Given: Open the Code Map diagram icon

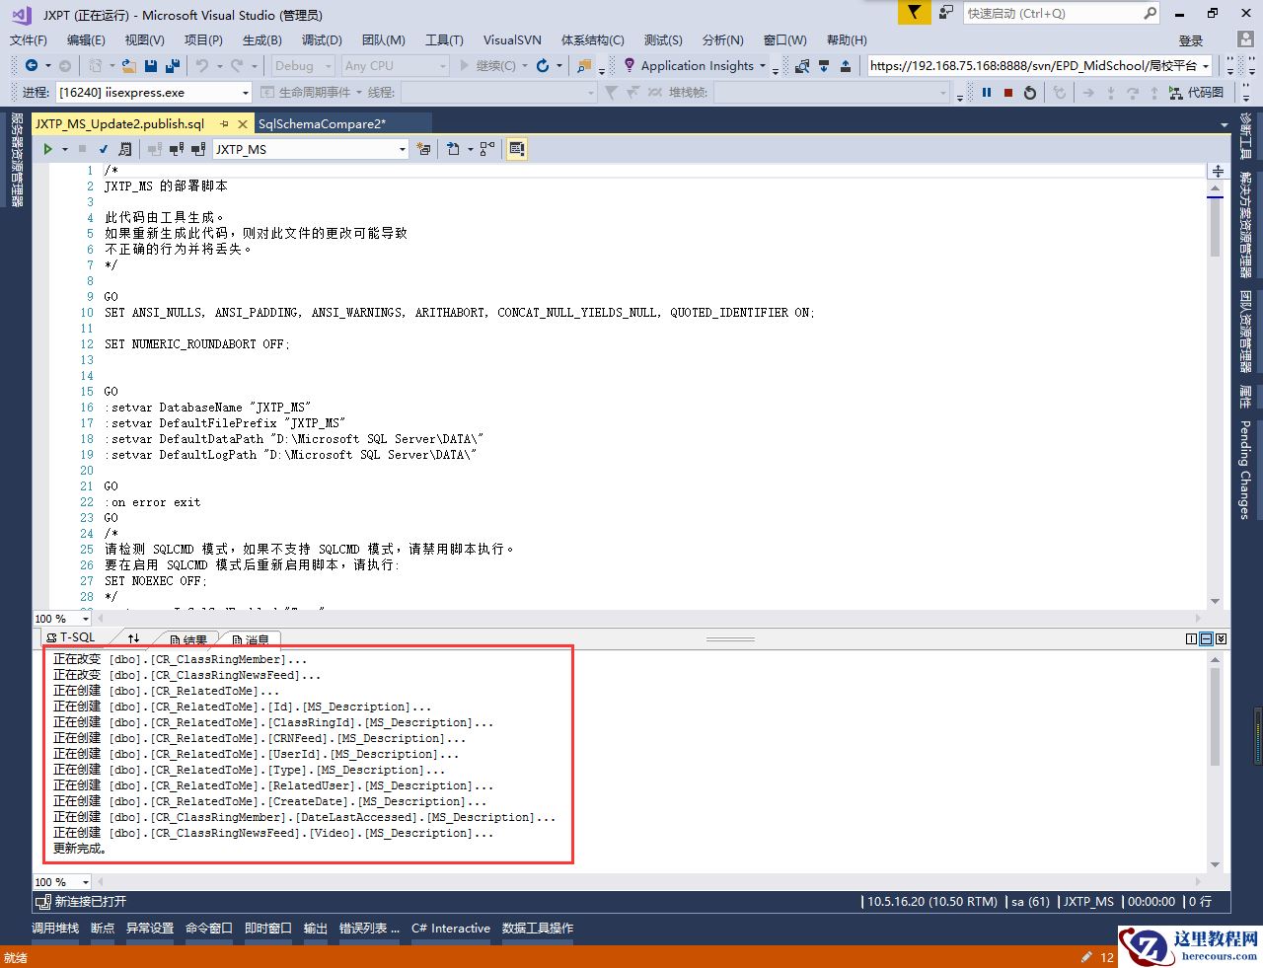Looking at the screenshot, I should coord(1175,92).
